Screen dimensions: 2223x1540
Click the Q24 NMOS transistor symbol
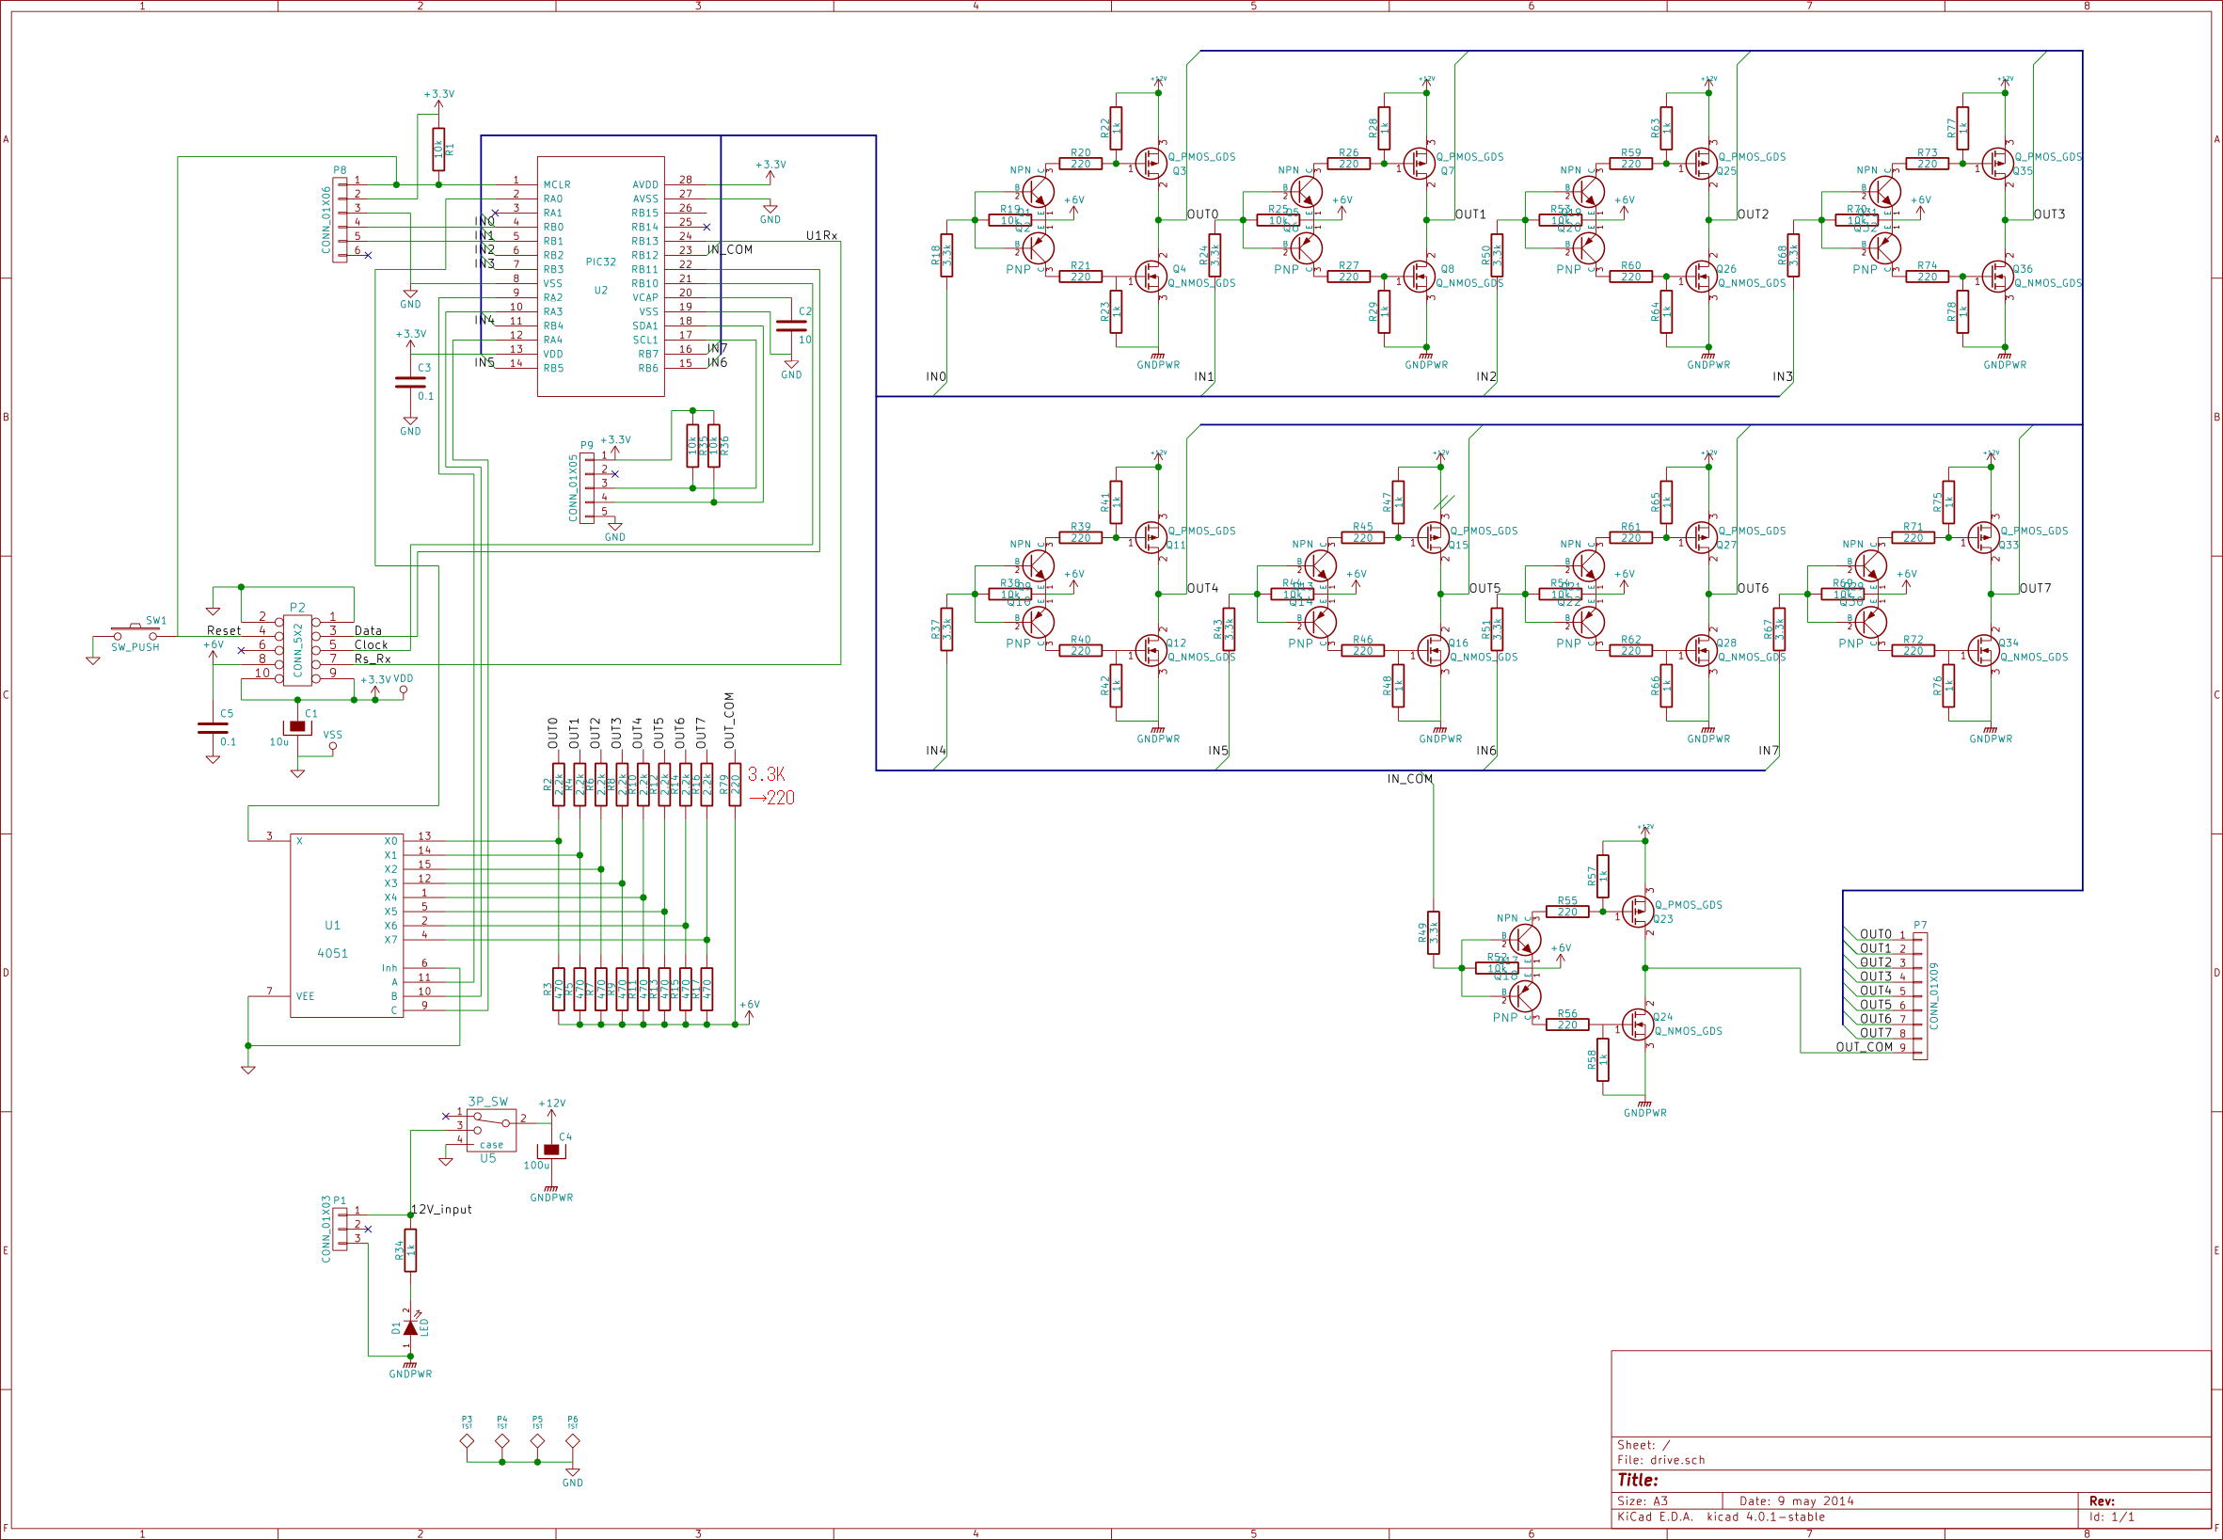point(1637,1024)
